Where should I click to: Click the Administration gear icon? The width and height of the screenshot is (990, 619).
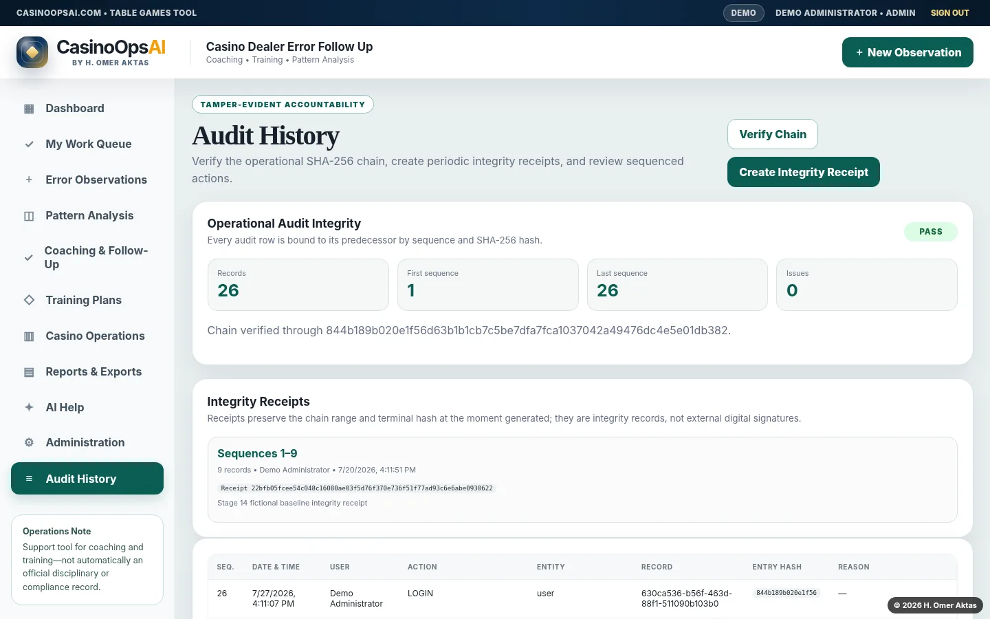click(x=29, y=443)
